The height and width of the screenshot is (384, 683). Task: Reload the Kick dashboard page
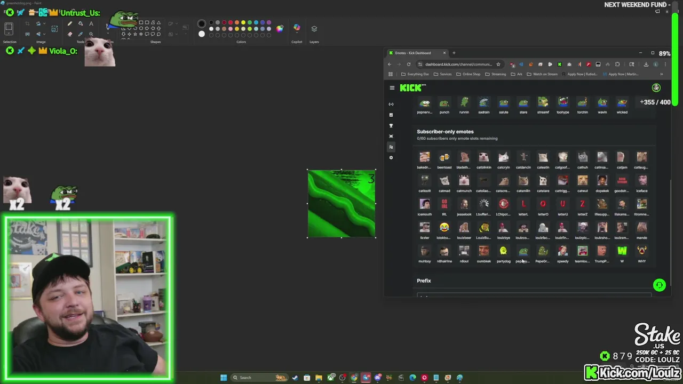pos(409,64)
